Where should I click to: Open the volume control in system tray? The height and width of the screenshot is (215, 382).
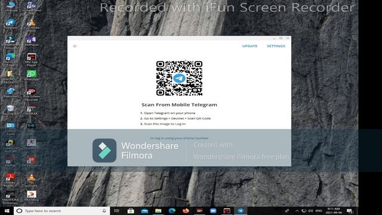310,211
